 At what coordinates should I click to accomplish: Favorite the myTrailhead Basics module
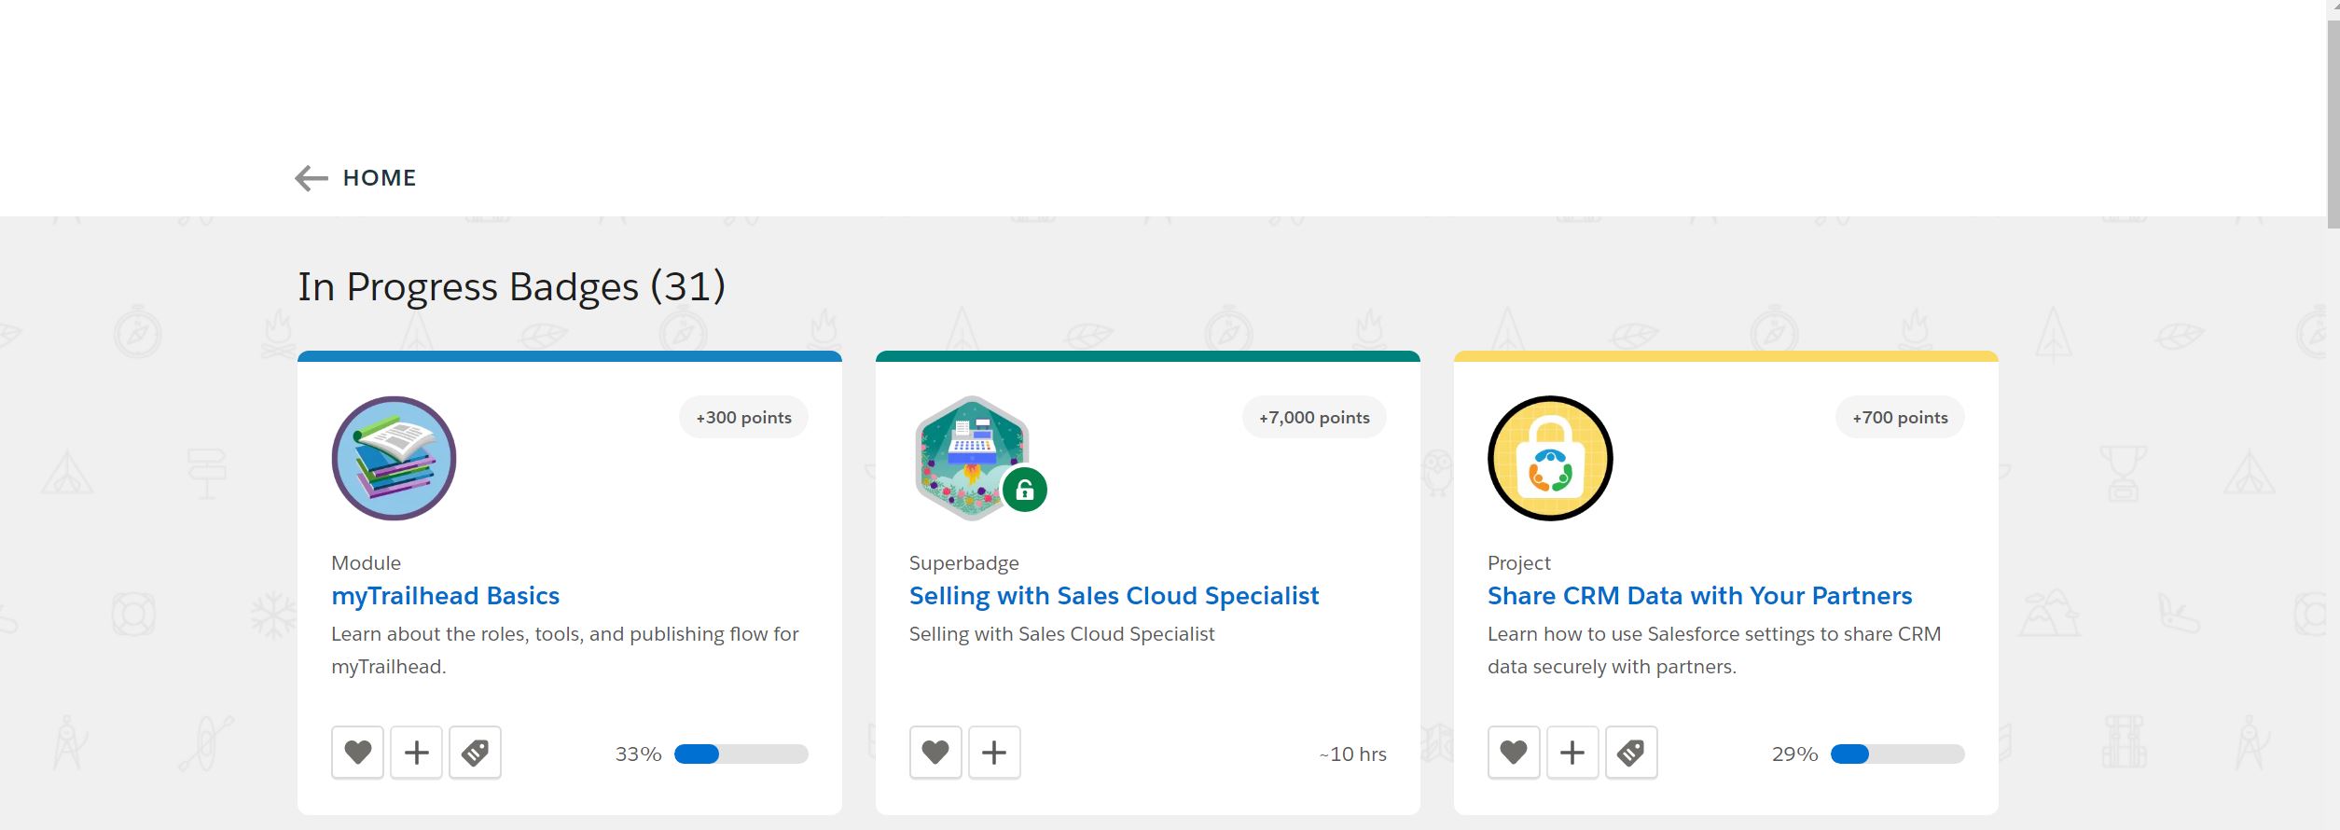coord(358,753)
